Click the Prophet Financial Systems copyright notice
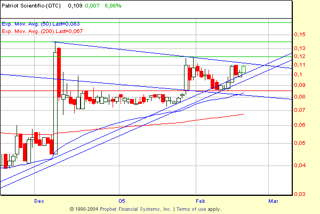 (x=127, y=209)
